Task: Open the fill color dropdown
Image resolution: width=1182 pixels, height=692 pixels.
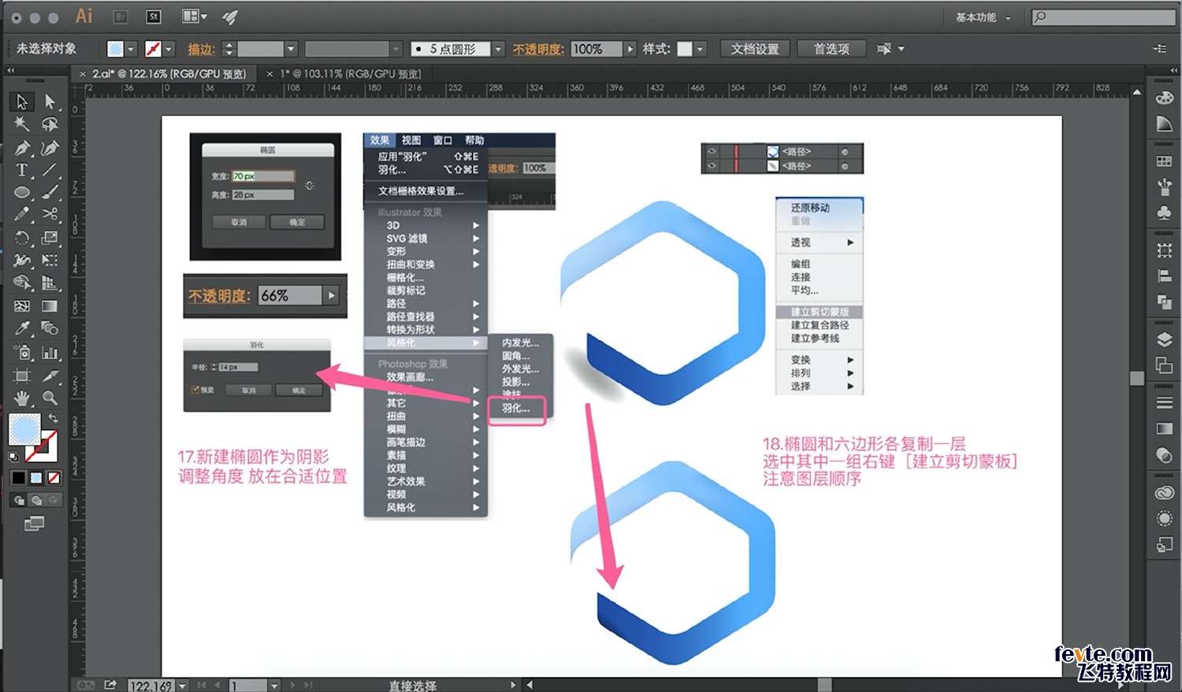Action: [x=132, y=49]
